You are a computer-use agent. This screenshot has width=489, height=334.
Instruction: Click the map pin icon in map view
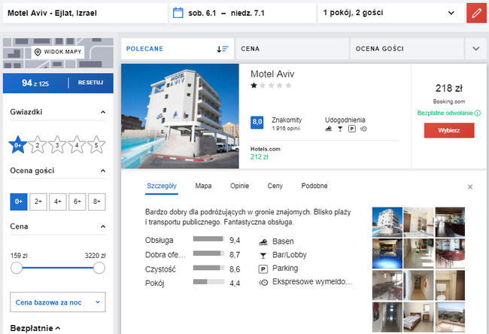[x=38, y=52]
